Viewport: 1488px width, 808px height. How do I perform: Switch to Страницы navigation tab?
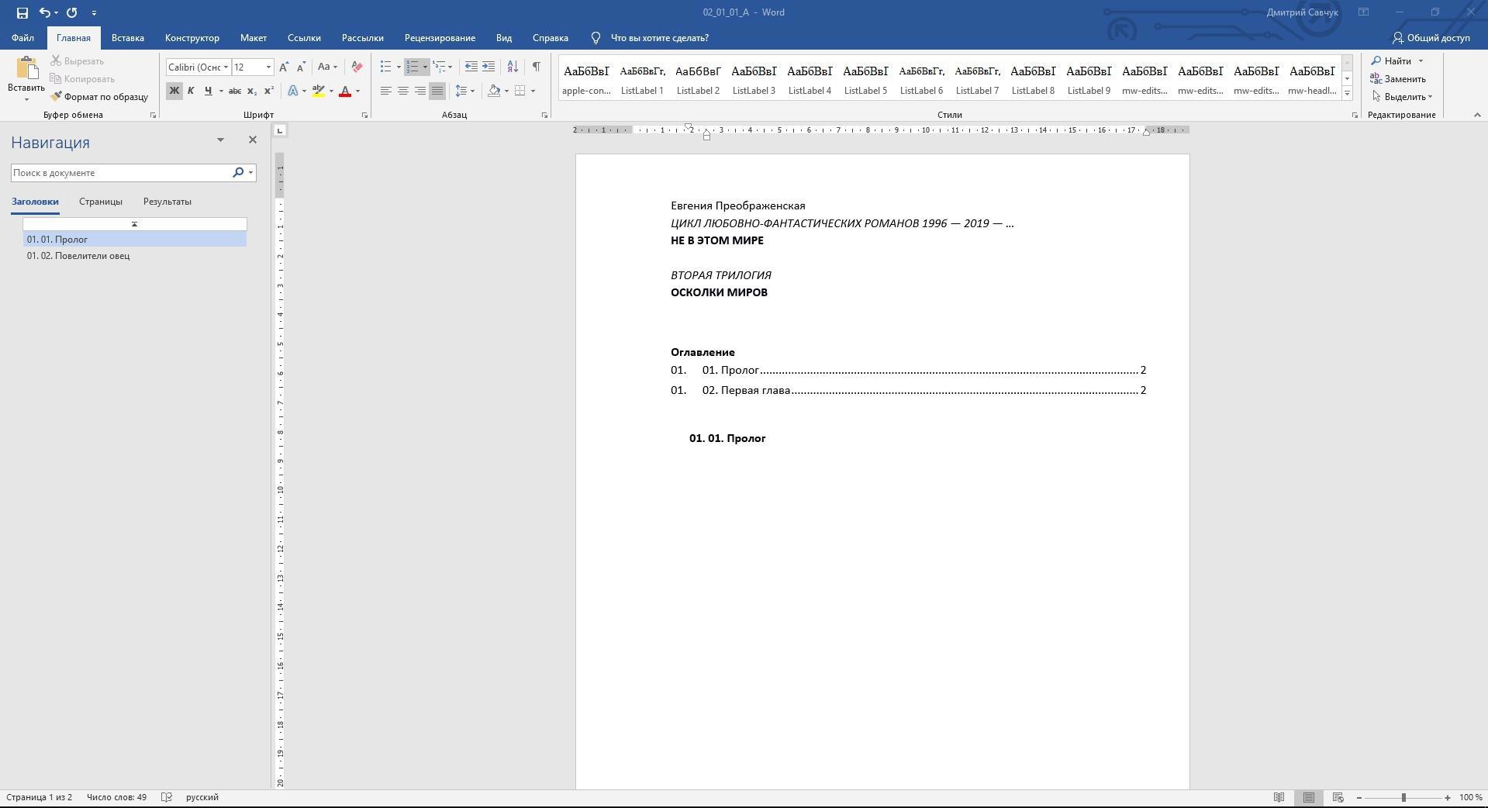point(100,202)
